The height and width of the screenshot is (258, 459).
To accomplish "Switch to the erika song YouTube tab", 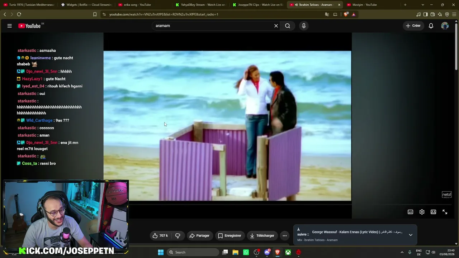I will (143, 5).
